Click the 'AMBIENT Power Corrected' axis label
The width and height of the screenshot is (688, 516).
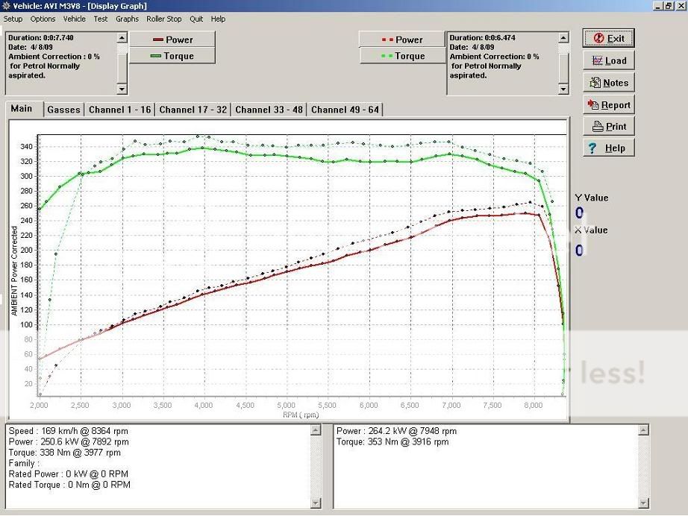pos(14,271)
